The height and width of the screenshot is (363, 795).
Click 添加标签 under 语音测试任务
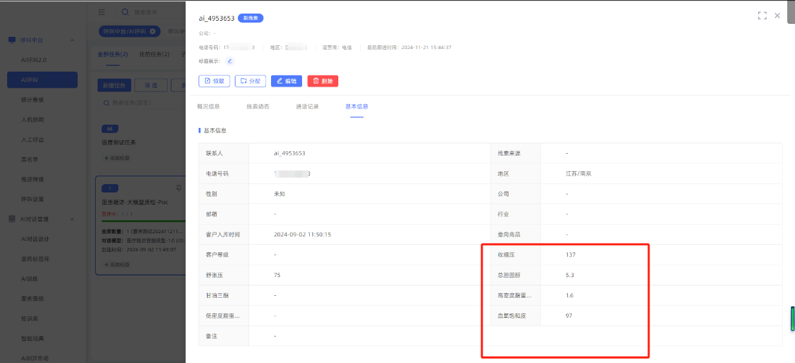[x=117, y=158]
